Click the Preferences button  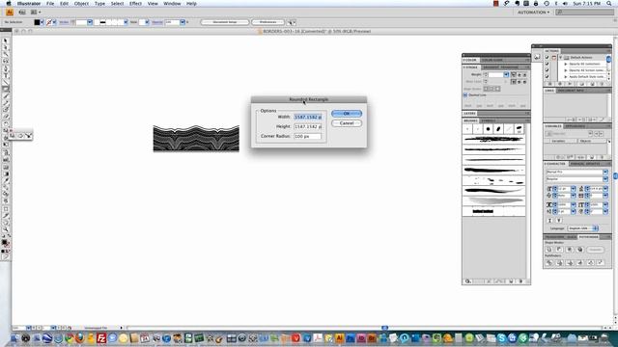point(267,22)
